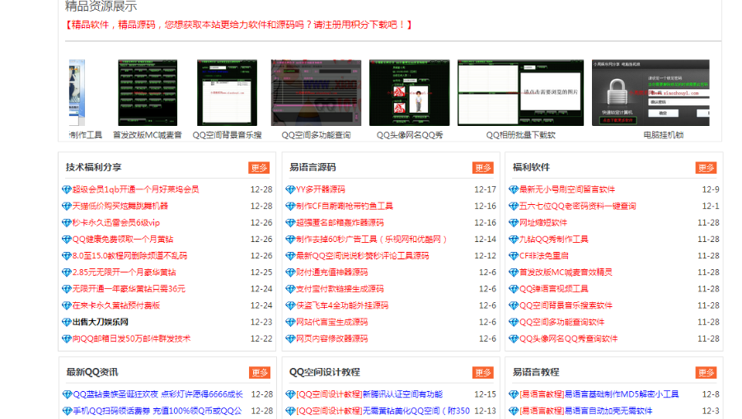The height and width of the screenshot is (419, 742).
Task: Click diamond icon beside 最新无小号刷空间留言软件
Action: tap(514, 189)
